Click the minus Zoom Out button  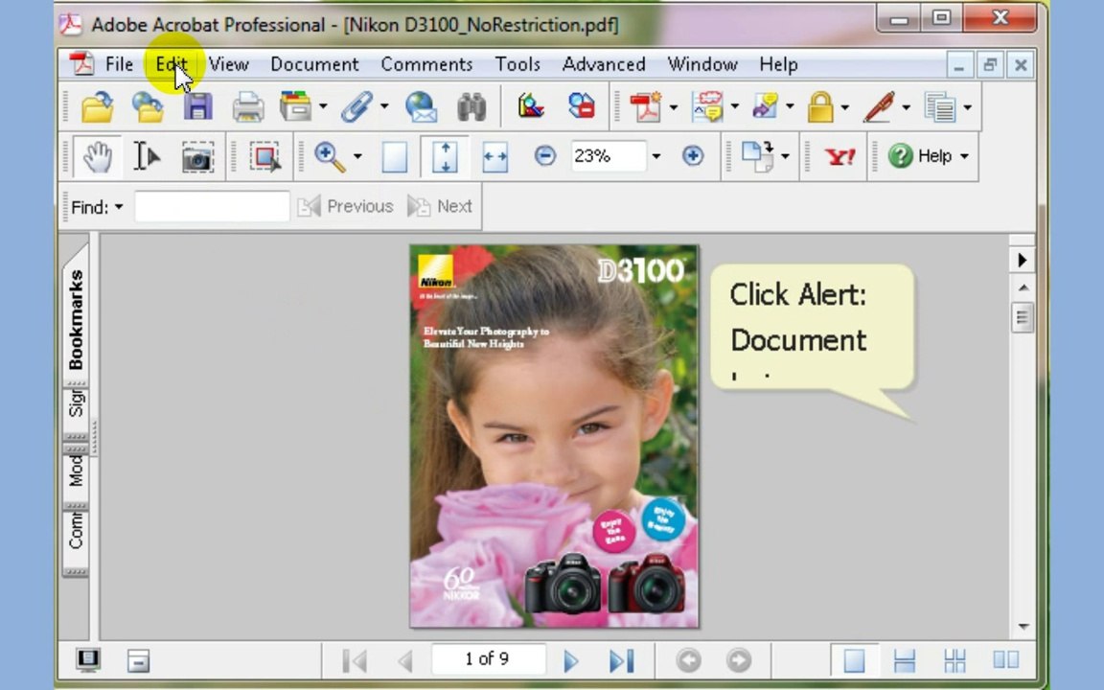pyautogui.click(x=545, y=155)
